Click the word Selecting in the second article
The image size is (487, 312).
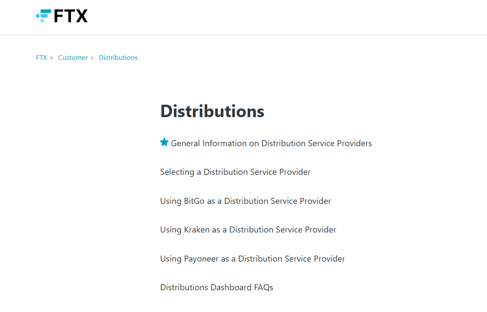[177, 172]
